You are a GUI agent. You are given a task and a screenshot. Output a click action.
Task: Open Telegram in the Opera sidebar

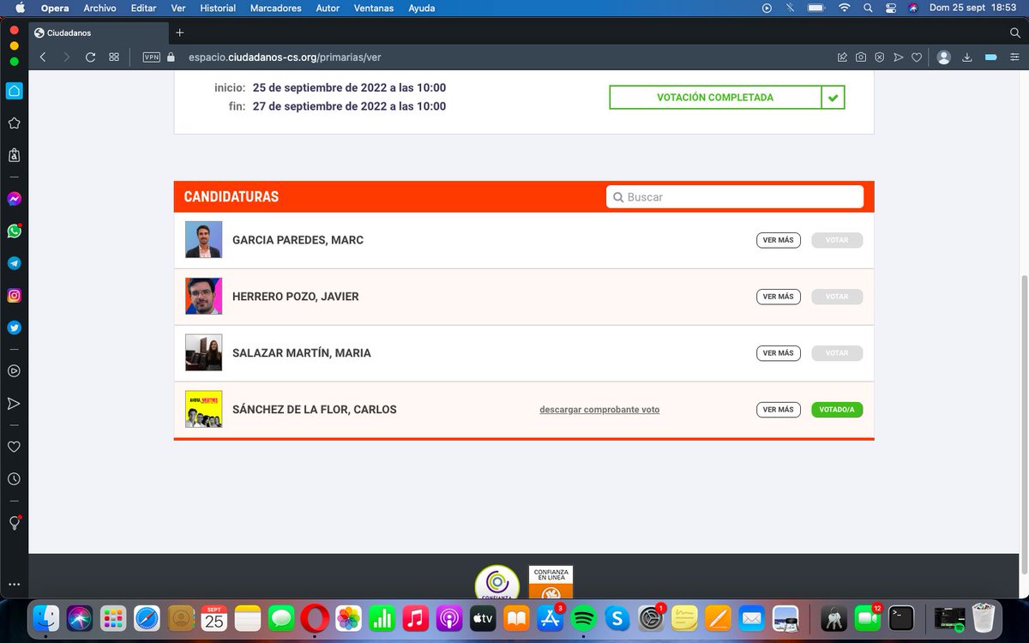pos(14,263)
